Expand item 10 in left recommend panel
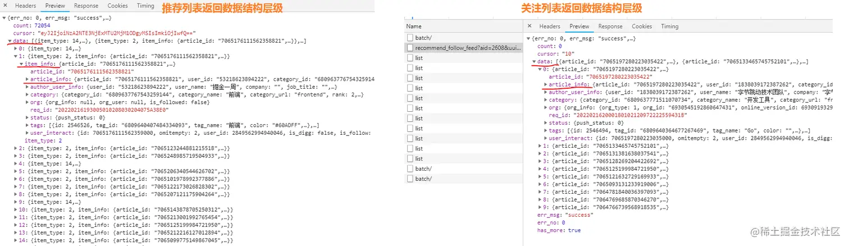 [15, 209]
